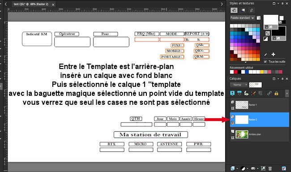Set black and white default colors

pos(266,39)
